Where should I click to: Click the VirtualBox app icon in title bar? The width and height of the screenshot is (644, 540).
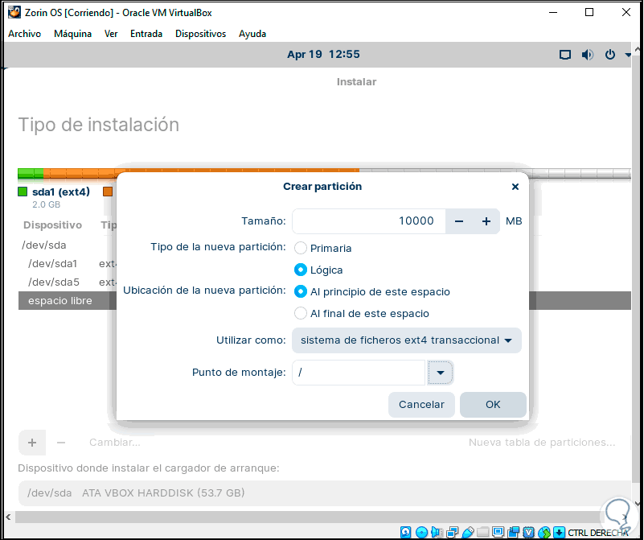coord(14,12)
